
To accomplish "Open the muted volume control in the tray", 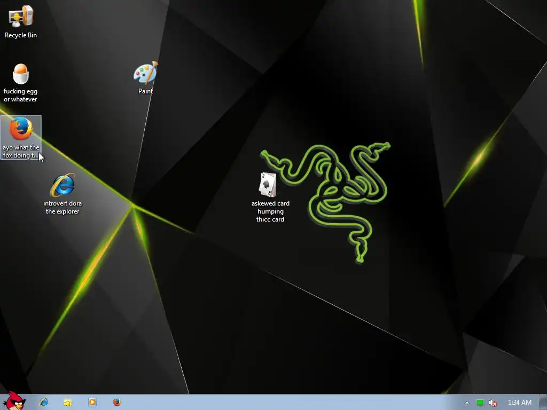I will click(x=493, y=403).
